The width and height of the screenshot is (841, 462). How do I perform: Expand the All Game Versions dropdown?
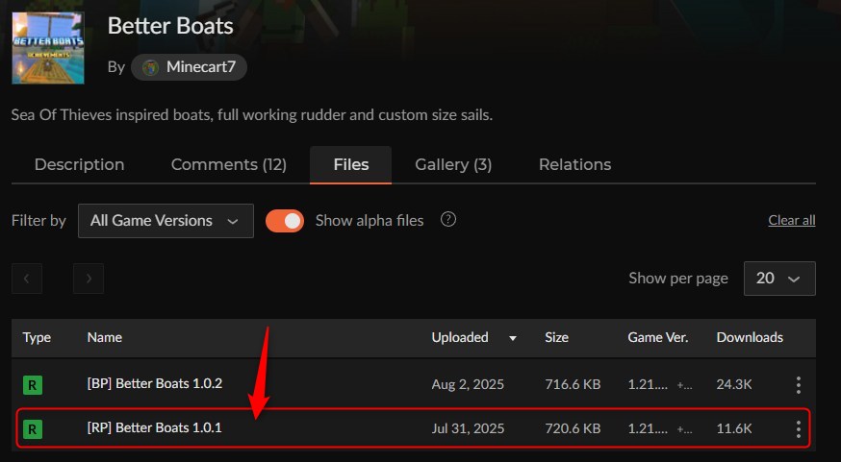click(x=166, y=221)
